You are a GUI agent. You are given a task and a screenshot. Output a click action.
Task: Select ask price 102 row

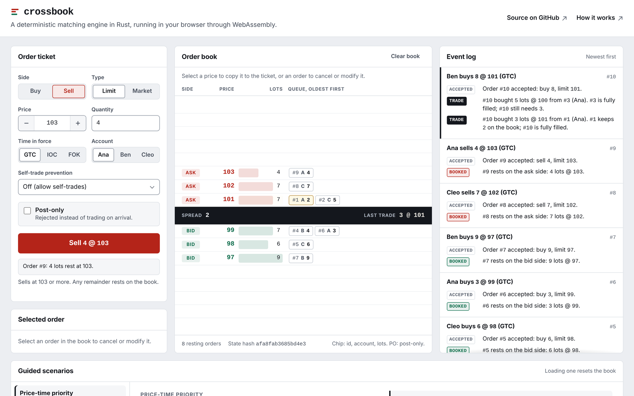pos(303,186)
